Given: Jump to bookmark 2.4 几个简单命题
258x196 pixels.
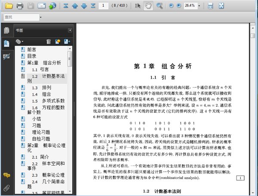Looking at the screenshot, I should point(46,184).
